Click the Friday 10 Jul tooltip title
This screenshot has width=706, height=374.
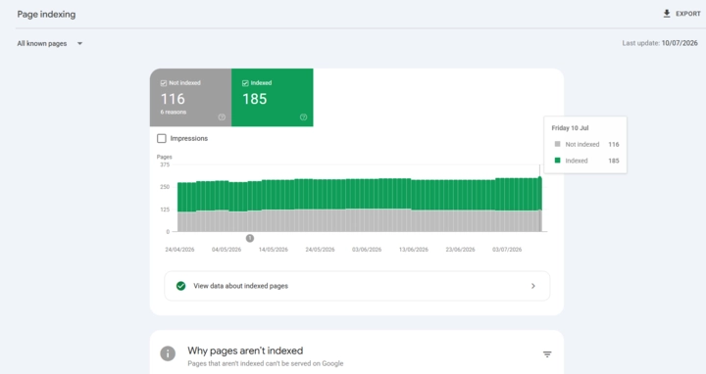(x=570, y=128)
